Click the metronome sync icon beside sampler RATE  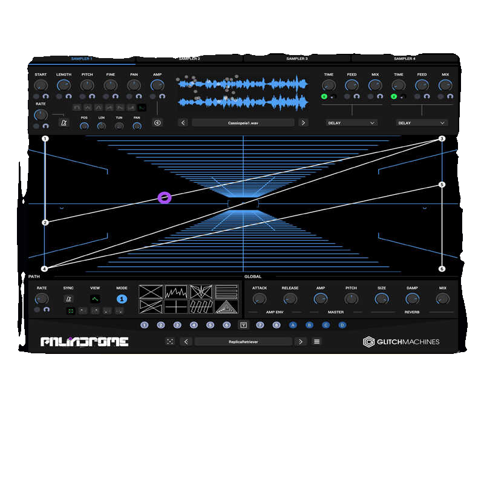click(x=64, y=123)
